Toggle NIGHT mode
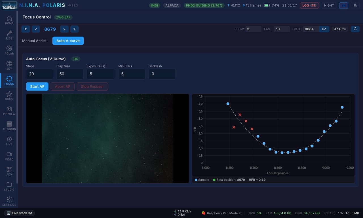Image resolution: width=363 pixels, height=218 pixels. click(329, 5)
